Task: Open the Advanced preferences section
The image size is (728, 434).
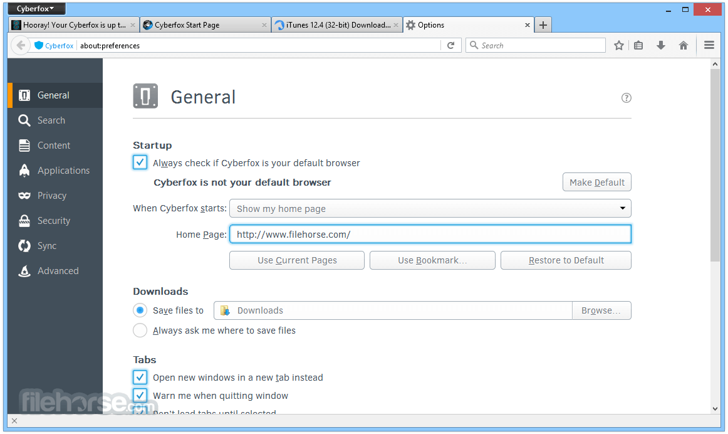Action: click(x=55, y=271)
